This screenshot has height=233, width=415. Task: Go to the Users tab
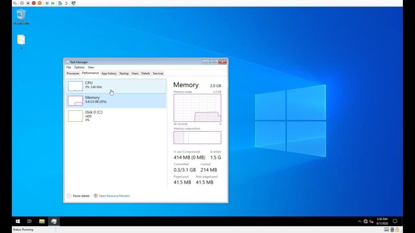pos(135,73)
